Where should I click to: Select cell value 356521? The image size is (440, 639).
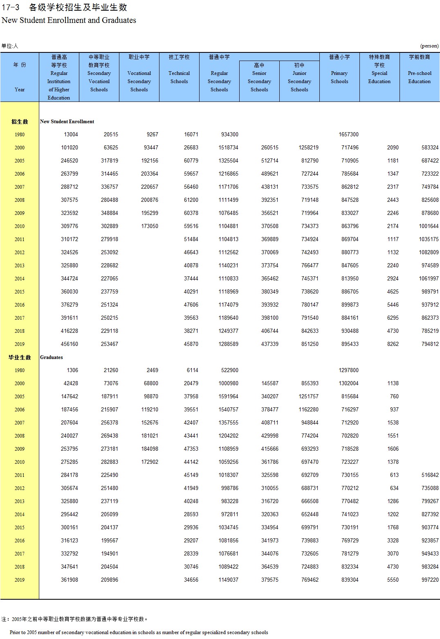point(270,213)
